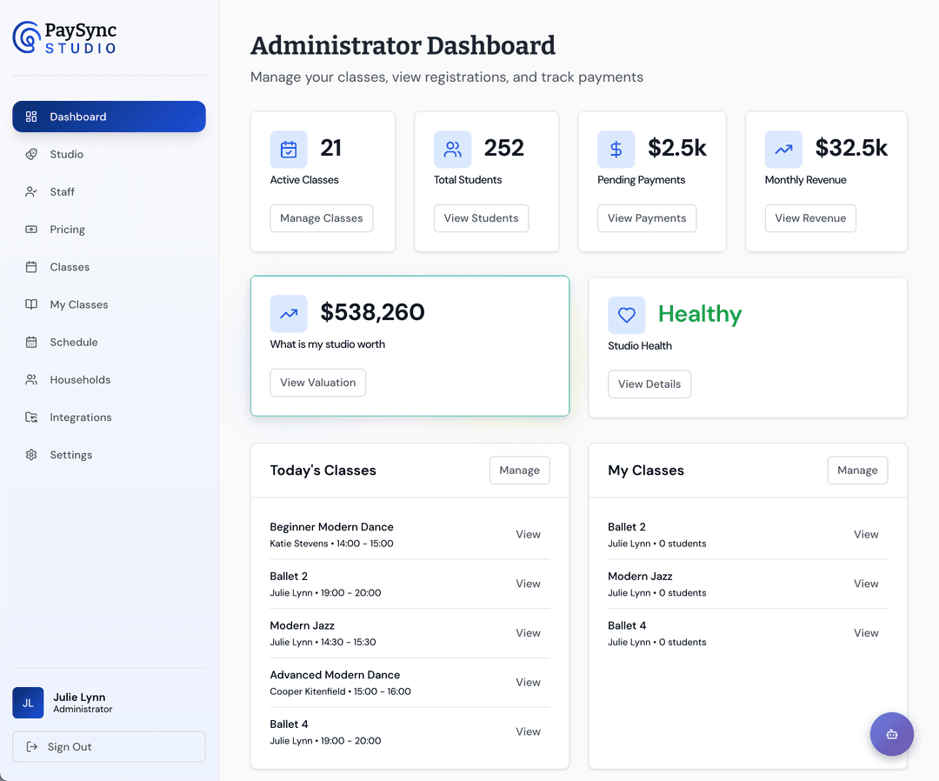Click the PaySync Studio logo
Image resolution: width=939 pixels, height=781 pixels.
pos(63,37)
